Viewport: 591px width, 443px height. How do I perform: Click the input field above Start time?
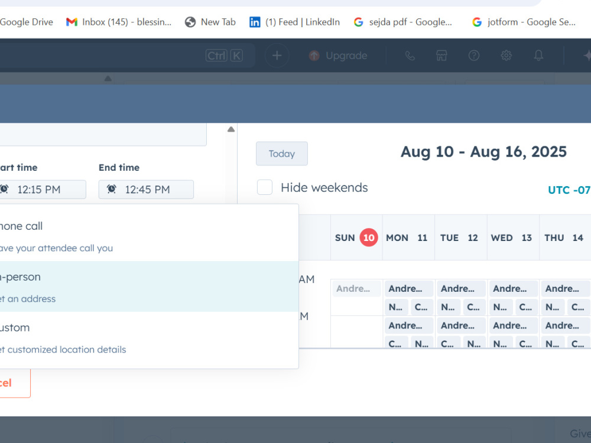coord(103,135)
